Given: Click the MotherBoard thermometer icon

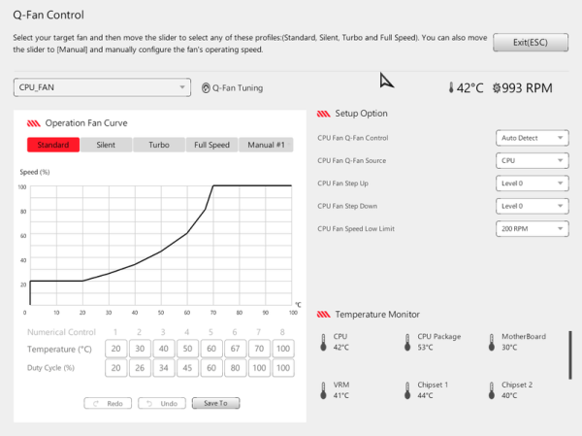Looking at the screenshot, I should tap(492, 343).
